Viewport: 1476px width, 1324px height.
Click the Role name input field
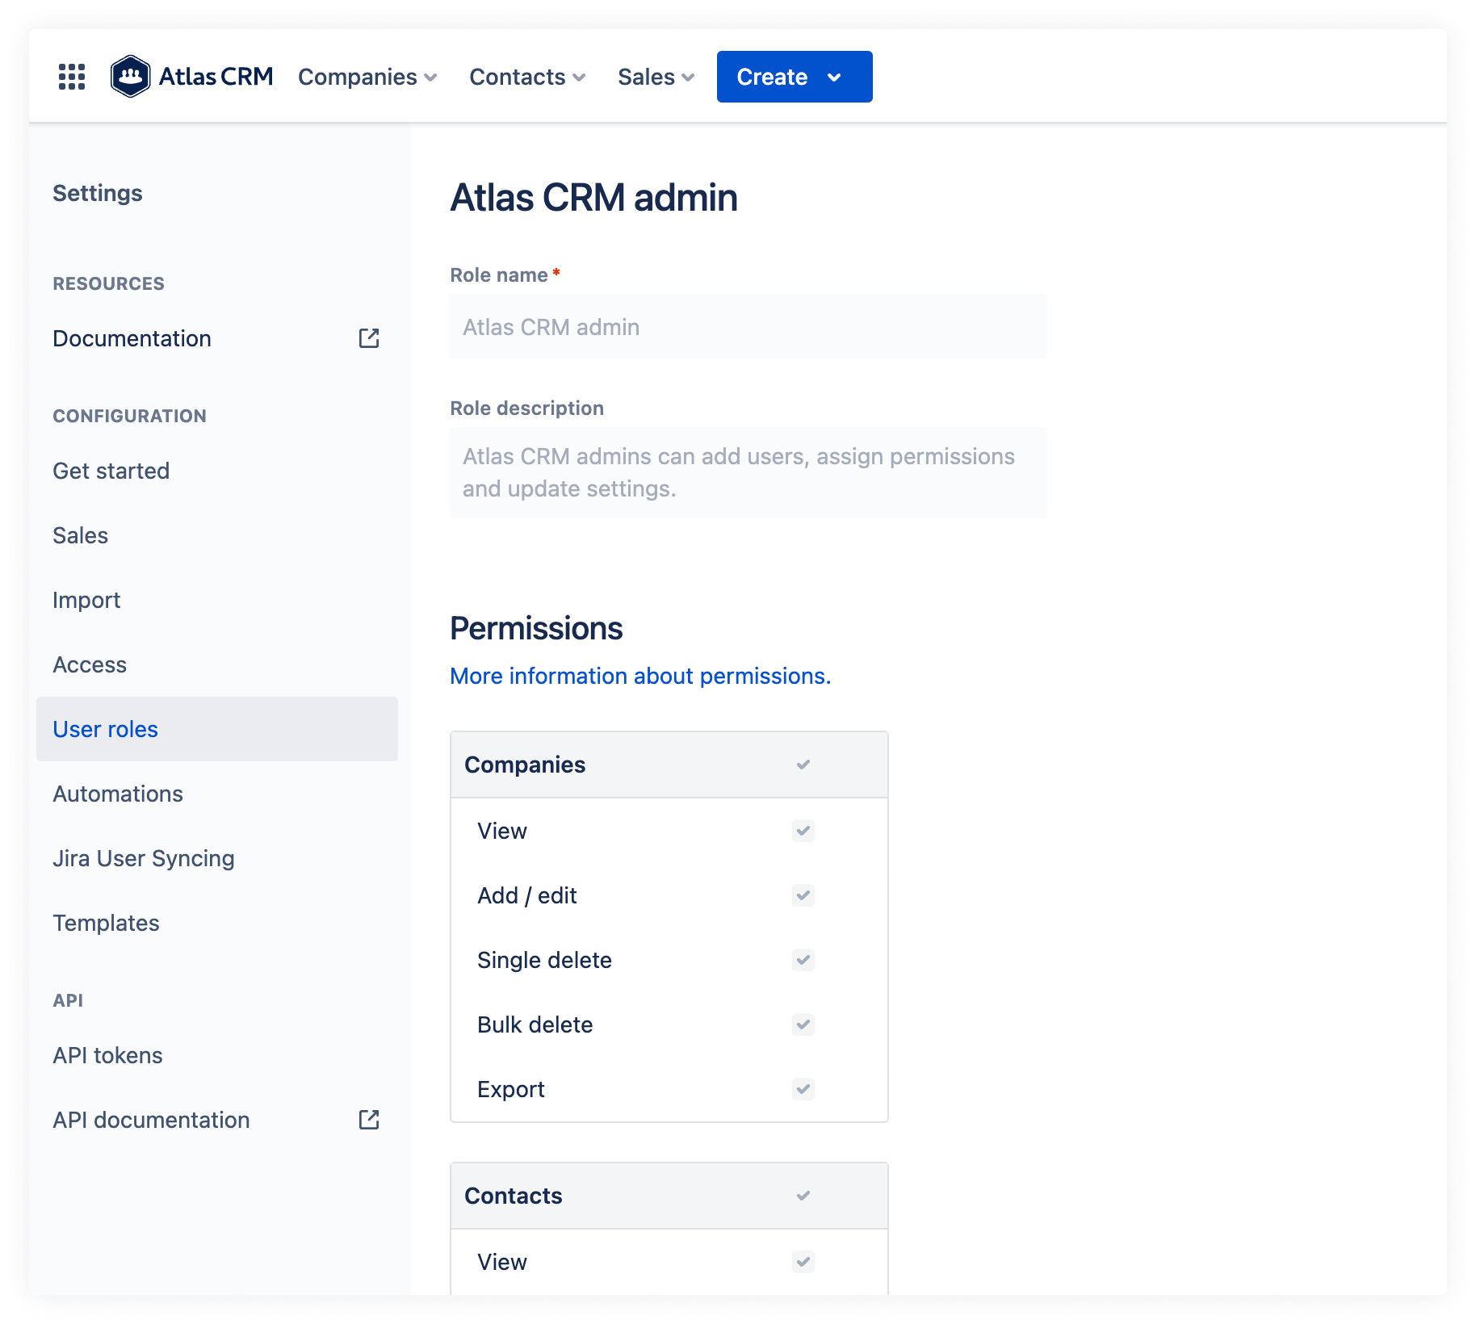pyautogui.click(x=748, y=327)
